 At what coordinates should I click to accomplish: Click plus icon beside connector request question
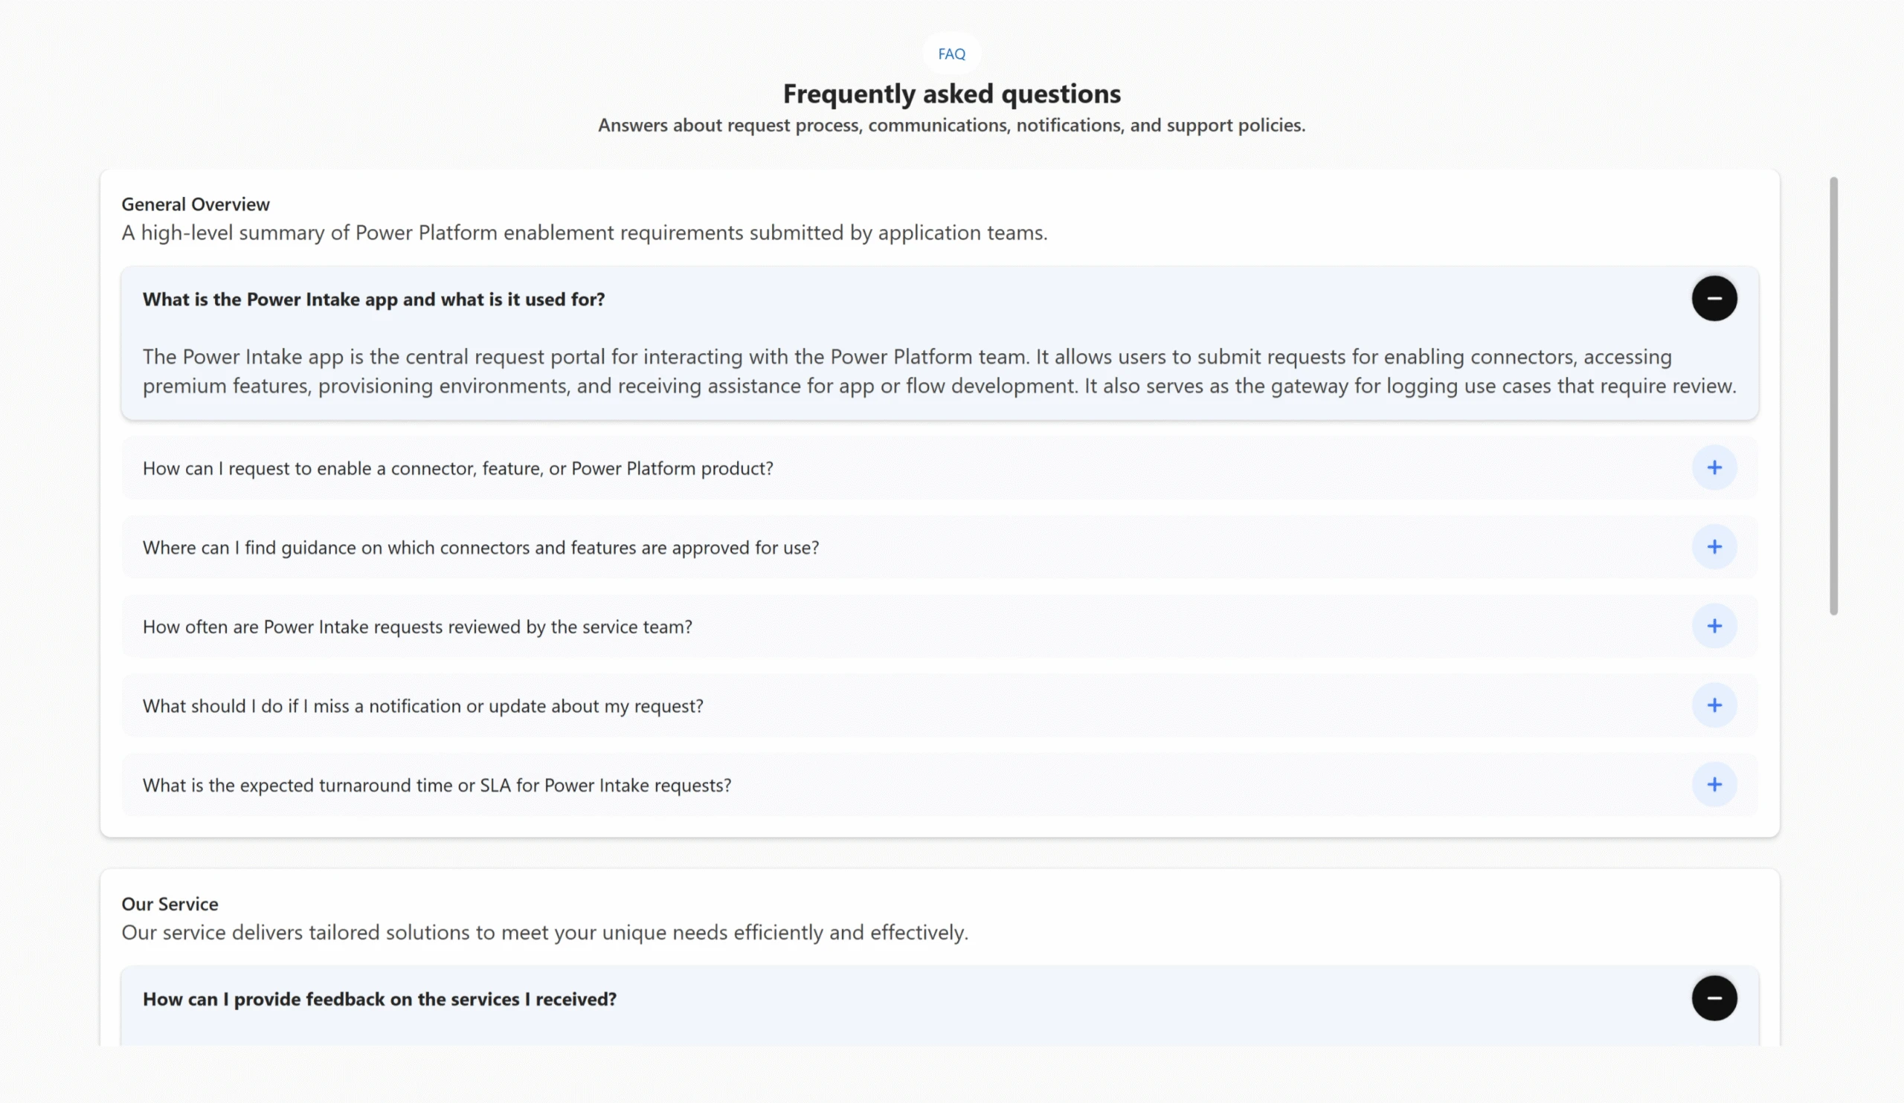[x=1714, y=468]
